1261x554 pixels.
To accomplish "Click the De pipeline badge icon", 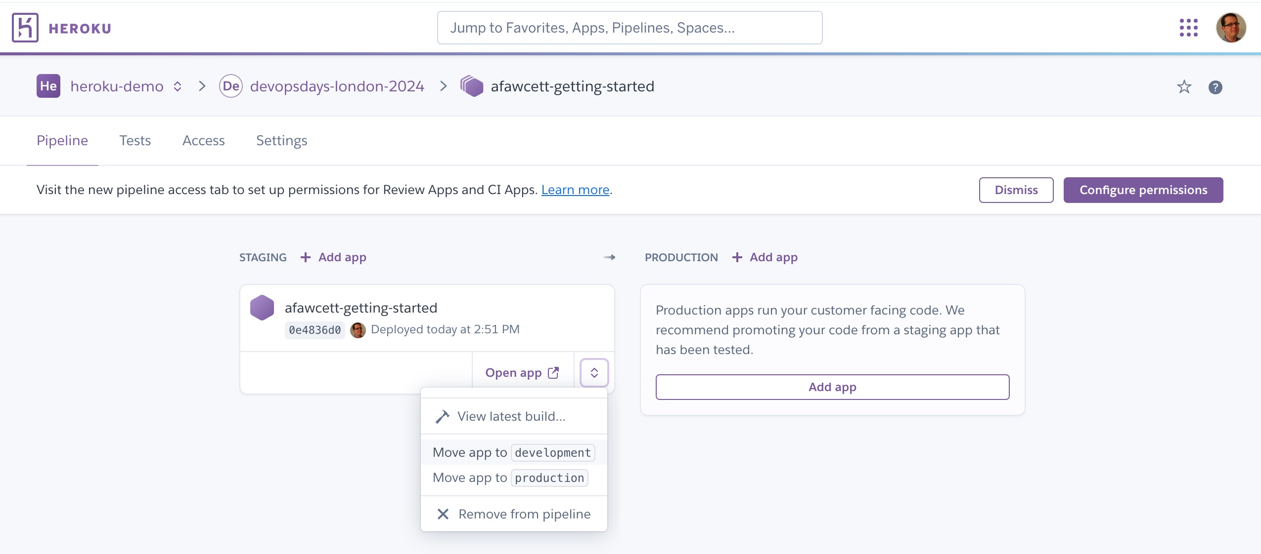I will [231, 86].
